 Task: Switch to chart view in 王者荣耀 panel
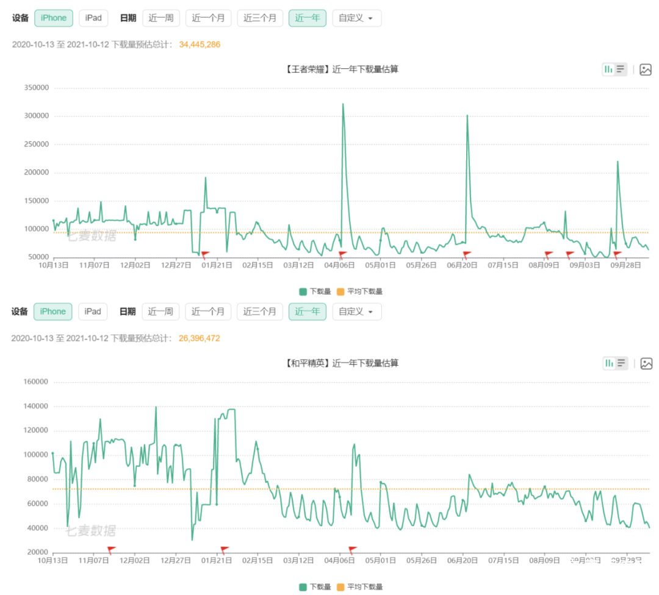[x=608, y=69]
